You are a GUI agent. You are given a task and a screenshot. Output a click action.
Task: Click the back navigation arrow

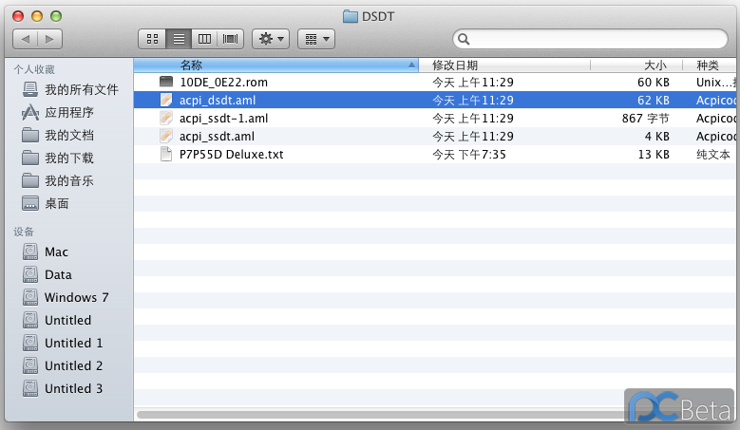tap(26, 39)
